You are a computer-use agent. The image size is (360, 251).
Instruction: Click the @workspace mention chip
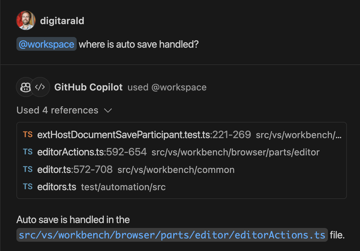click(x=46, y=44)
